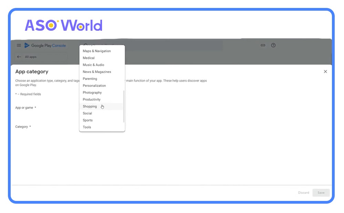344x213 pixels.
Task: Open the help question mark icon
Action: (x=273, y=45)
